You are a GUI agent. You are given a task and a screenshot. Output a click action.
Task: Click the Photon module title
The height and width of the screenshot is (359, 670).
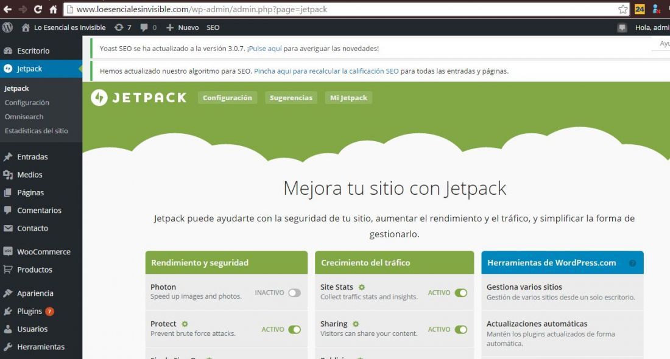[x=163, y=287]
